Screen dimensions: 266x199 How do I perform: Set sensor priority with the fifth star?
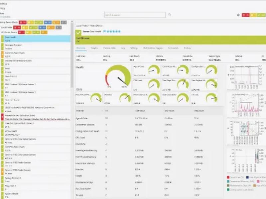tap(119, 31)
